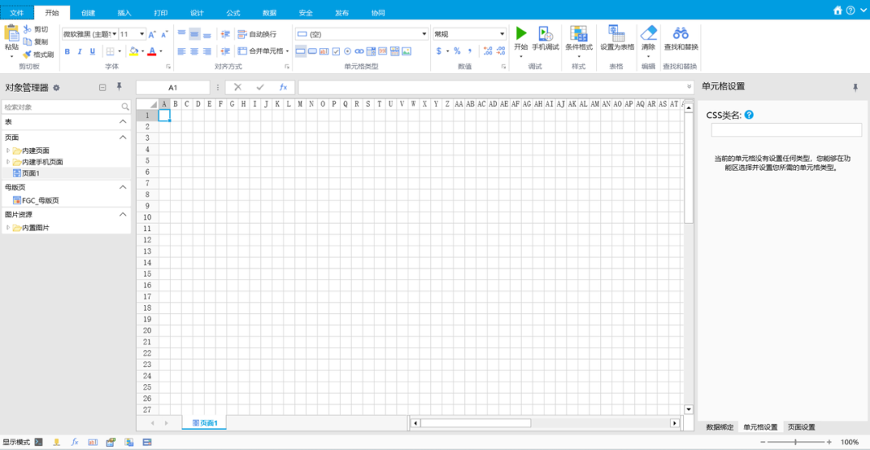
Task: Select the hyperlink cell type icon
Action: [x=359, y=52]
